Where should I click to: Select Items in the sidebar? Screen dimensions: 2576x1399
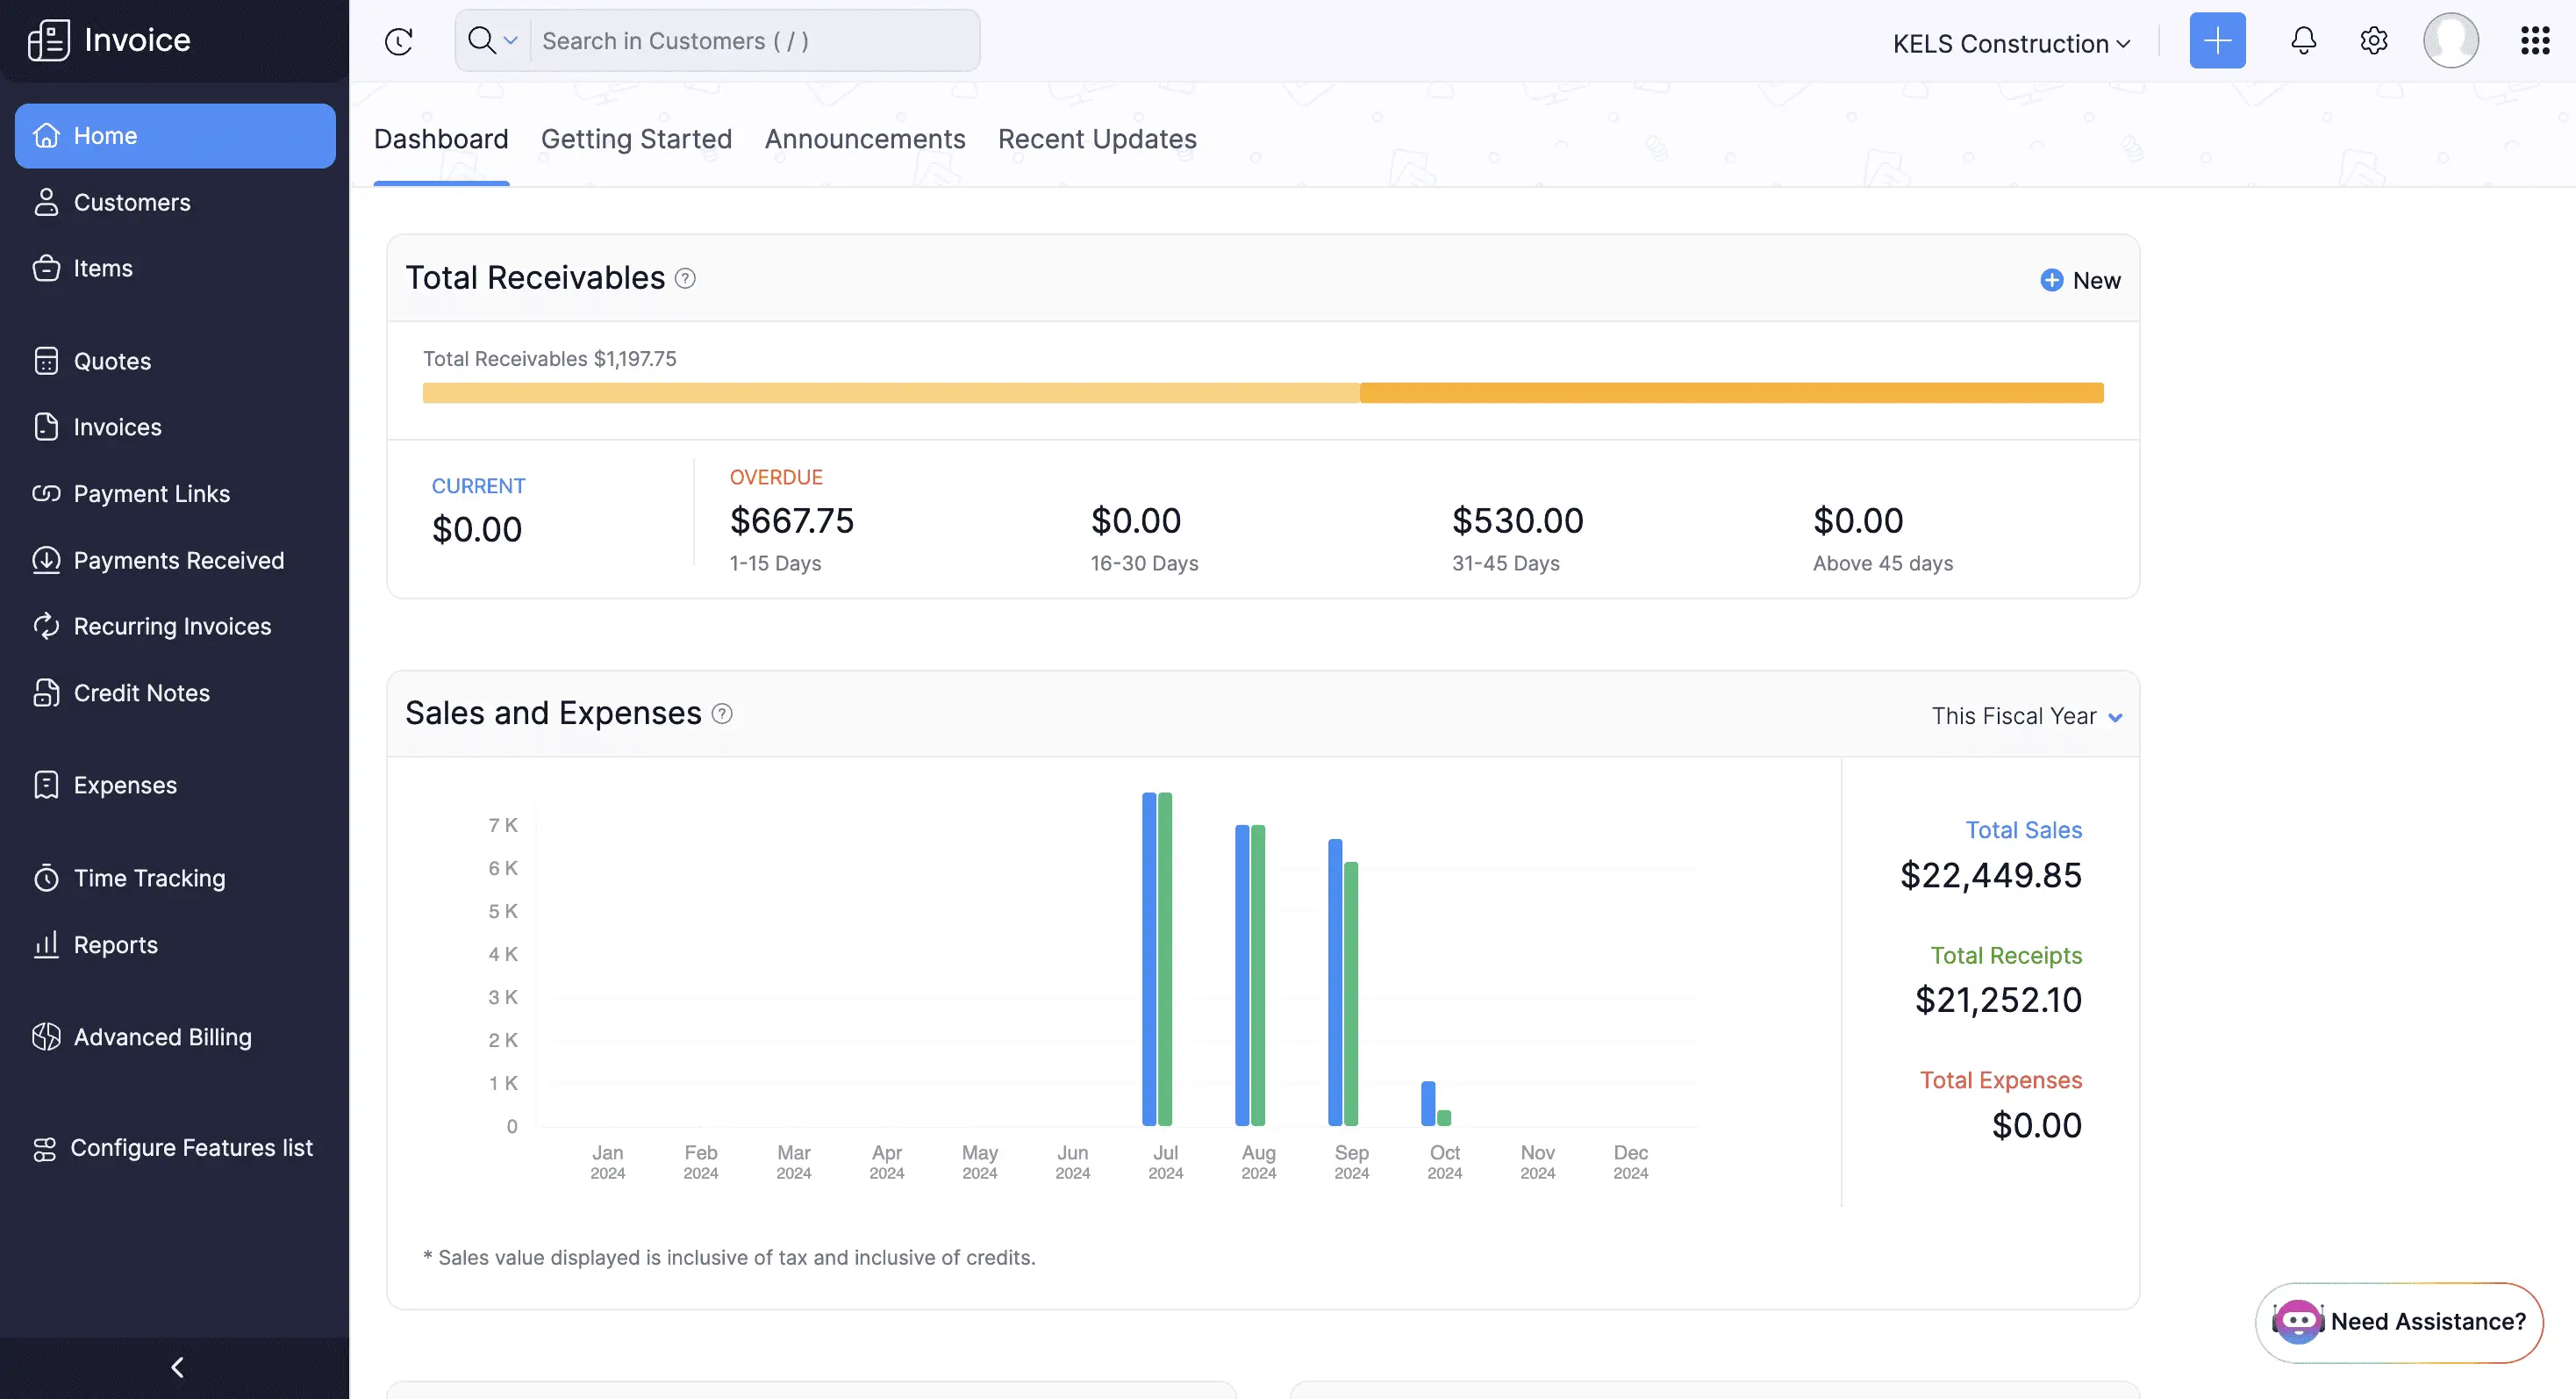[103, 268]
